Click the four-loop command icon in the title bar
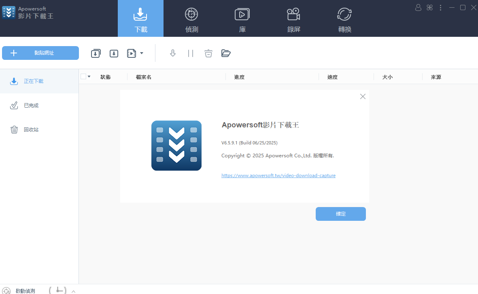 coord(429,8)
